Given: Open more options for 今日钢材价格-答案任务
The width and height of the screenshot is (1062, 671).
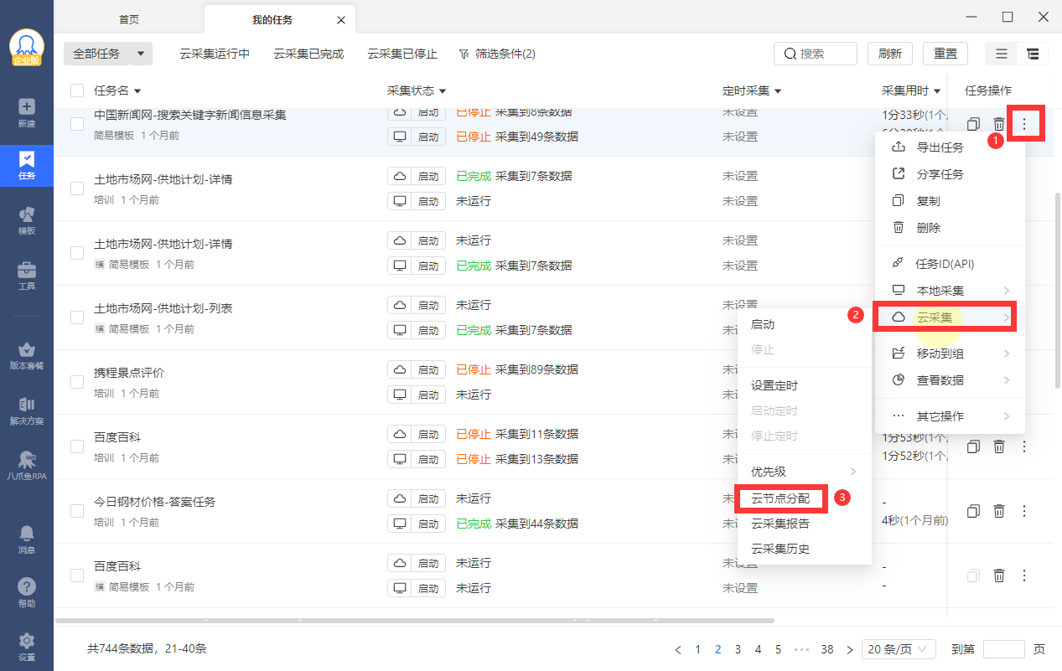Looking at the screenshot, I should point(1024,511).
